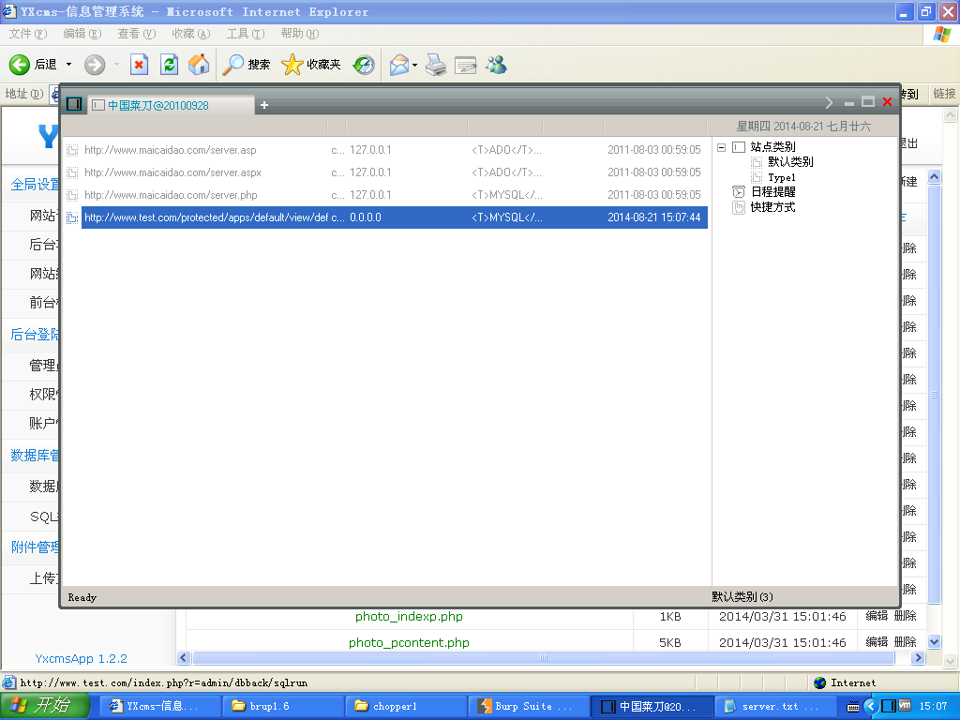Image resolution: width=960 pixels, height=720 pixels.
Task: Open the IE History icon
Action: 364,65
